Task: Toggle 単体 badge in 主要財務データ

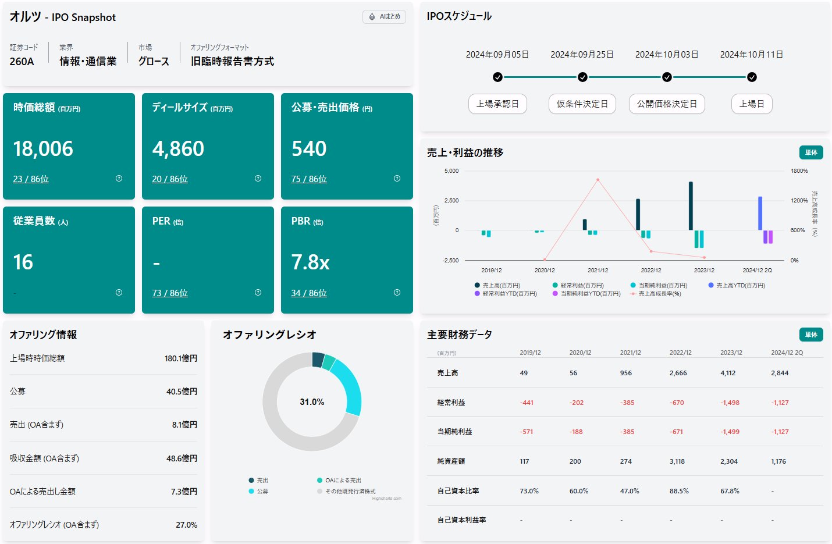Action: pyautogui.click(x=811, y=335)
